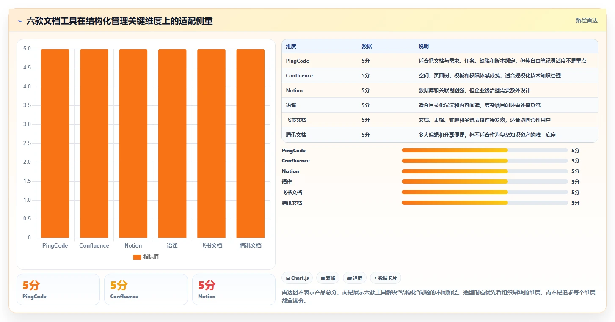Click the description starting 多人编辑和分享便捷
This screenshot has width=615, height=322.
pos(487,135)
